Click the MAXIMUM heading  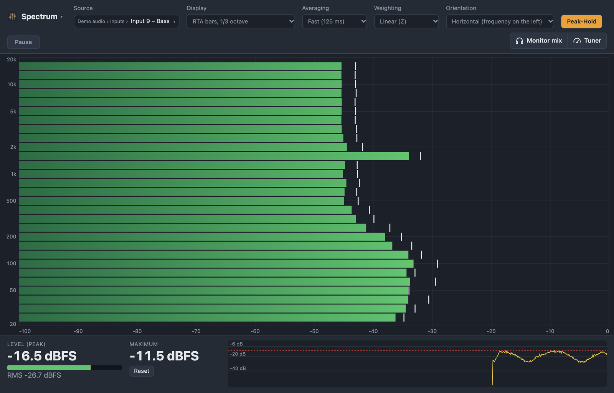pos(144,344)
